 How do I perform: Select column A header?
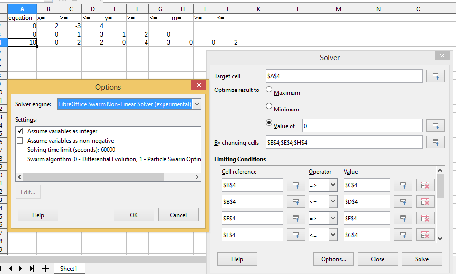tap(22, 9)
